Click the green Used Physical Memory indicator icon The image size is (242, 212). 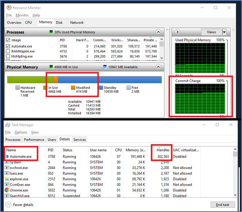coord(51,32)
